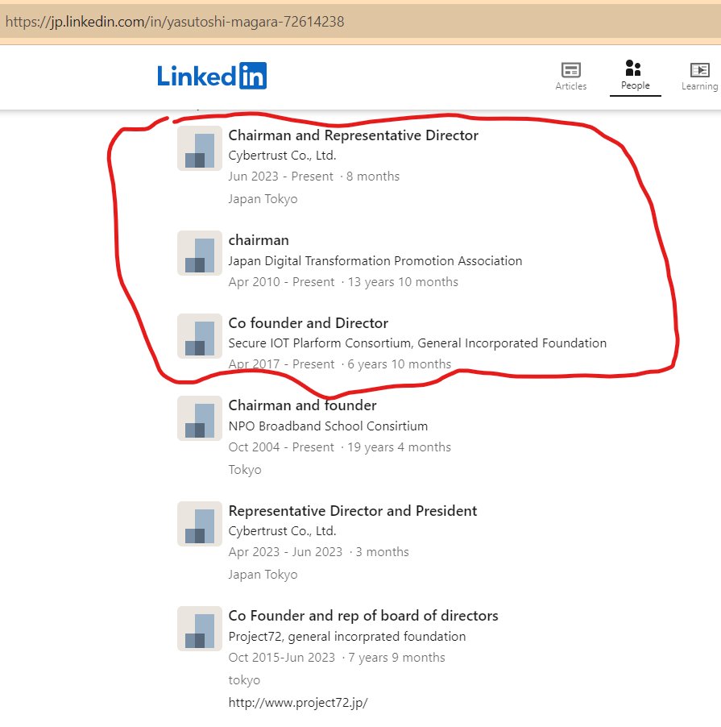This screenshot has height=727, width=721.
Task: Click the LinkedIn logo
Action: tap(212, 76)
